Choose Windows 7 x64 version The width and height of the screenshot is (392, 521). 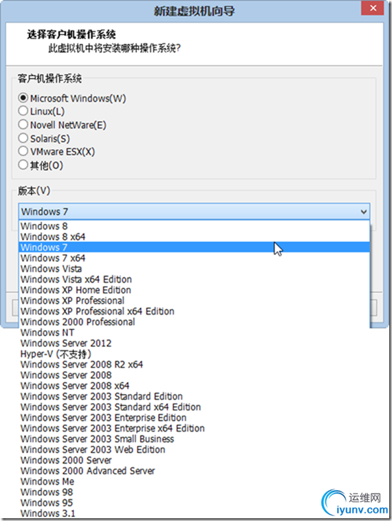click(x=194, y=258)
